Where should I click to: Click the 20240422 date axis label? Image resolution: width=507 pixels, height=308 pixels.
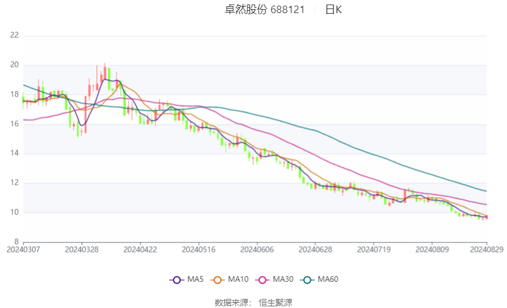(140, 249)
